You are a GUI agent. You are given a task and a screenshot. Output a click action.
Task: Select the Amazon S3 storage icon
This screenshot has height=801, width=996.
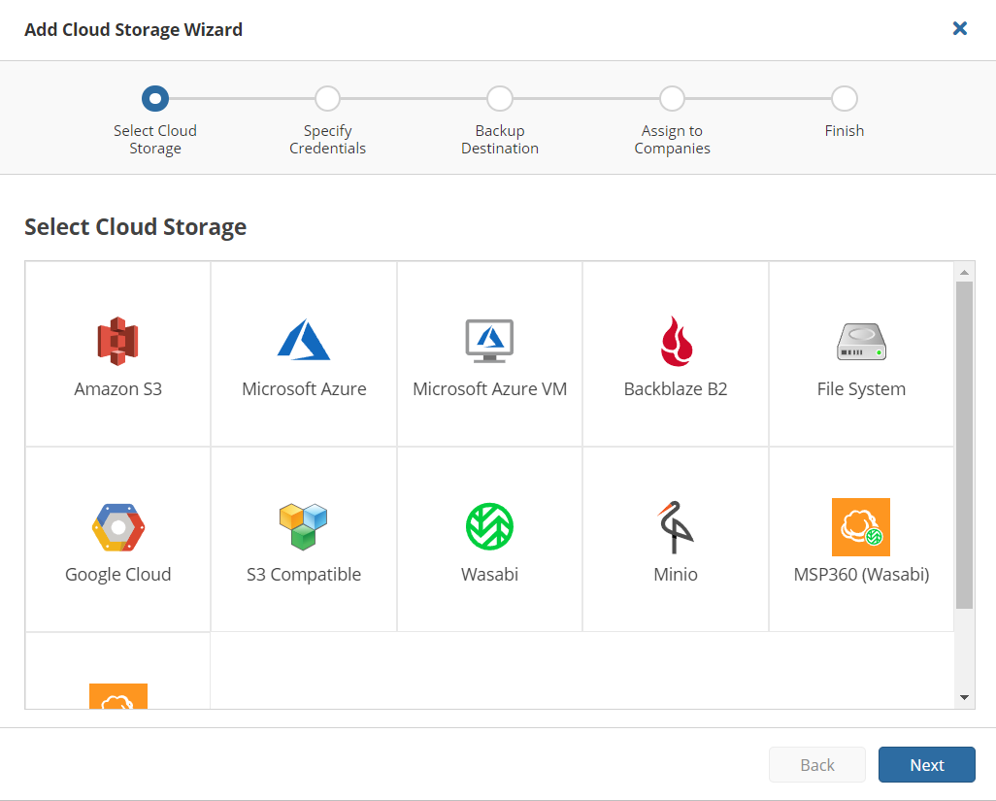[x=117, y=341]
